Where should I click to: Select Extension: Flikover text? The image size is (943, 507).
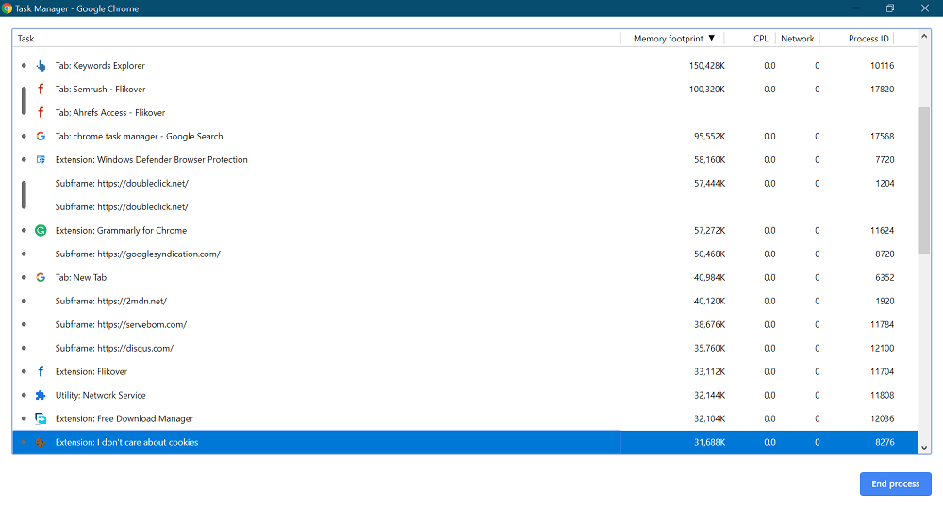tap(91, 371)
